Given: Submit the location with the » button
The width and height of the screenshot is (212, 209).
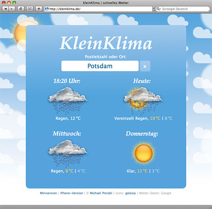Looking at the screenshot, I should click(x=145, y=66).
